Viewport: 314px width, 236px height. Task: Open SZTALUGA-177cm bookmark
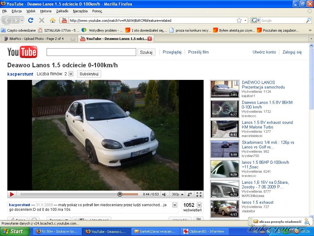[59, 30]
